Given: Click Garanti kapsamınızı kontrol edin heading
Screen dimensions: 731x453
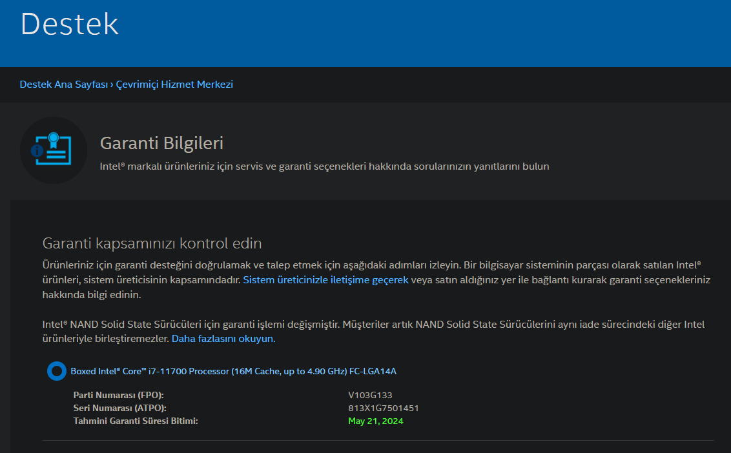Looking at the screenshot, I should click(152, 244).
